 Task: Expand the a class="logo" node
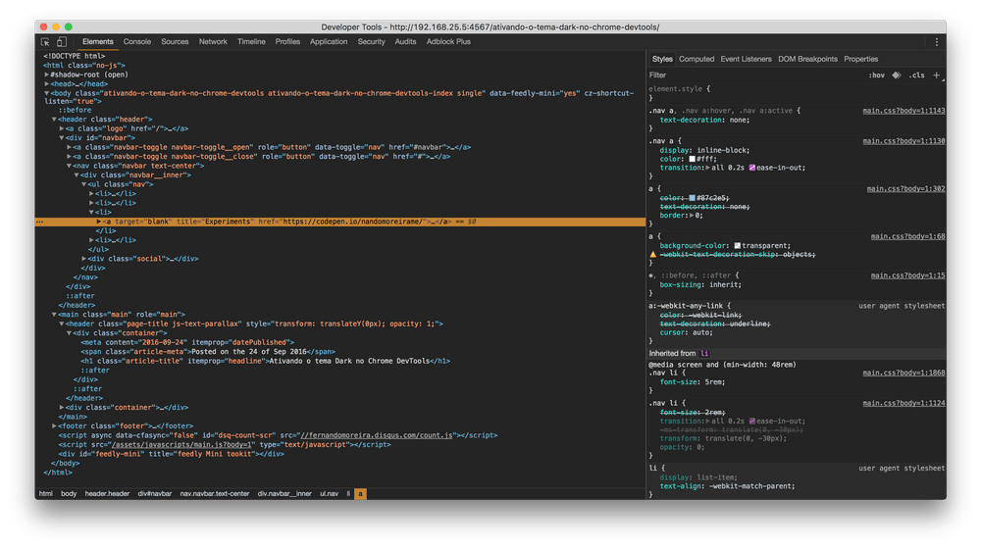point(62,128)
